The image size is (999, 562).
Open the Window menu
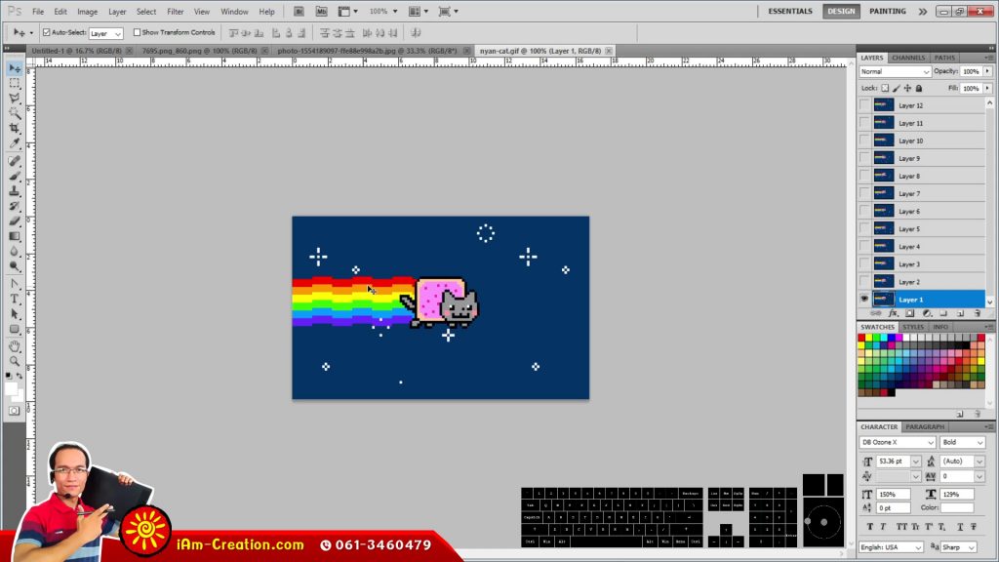pyautogui.click(x=234, y=12)
